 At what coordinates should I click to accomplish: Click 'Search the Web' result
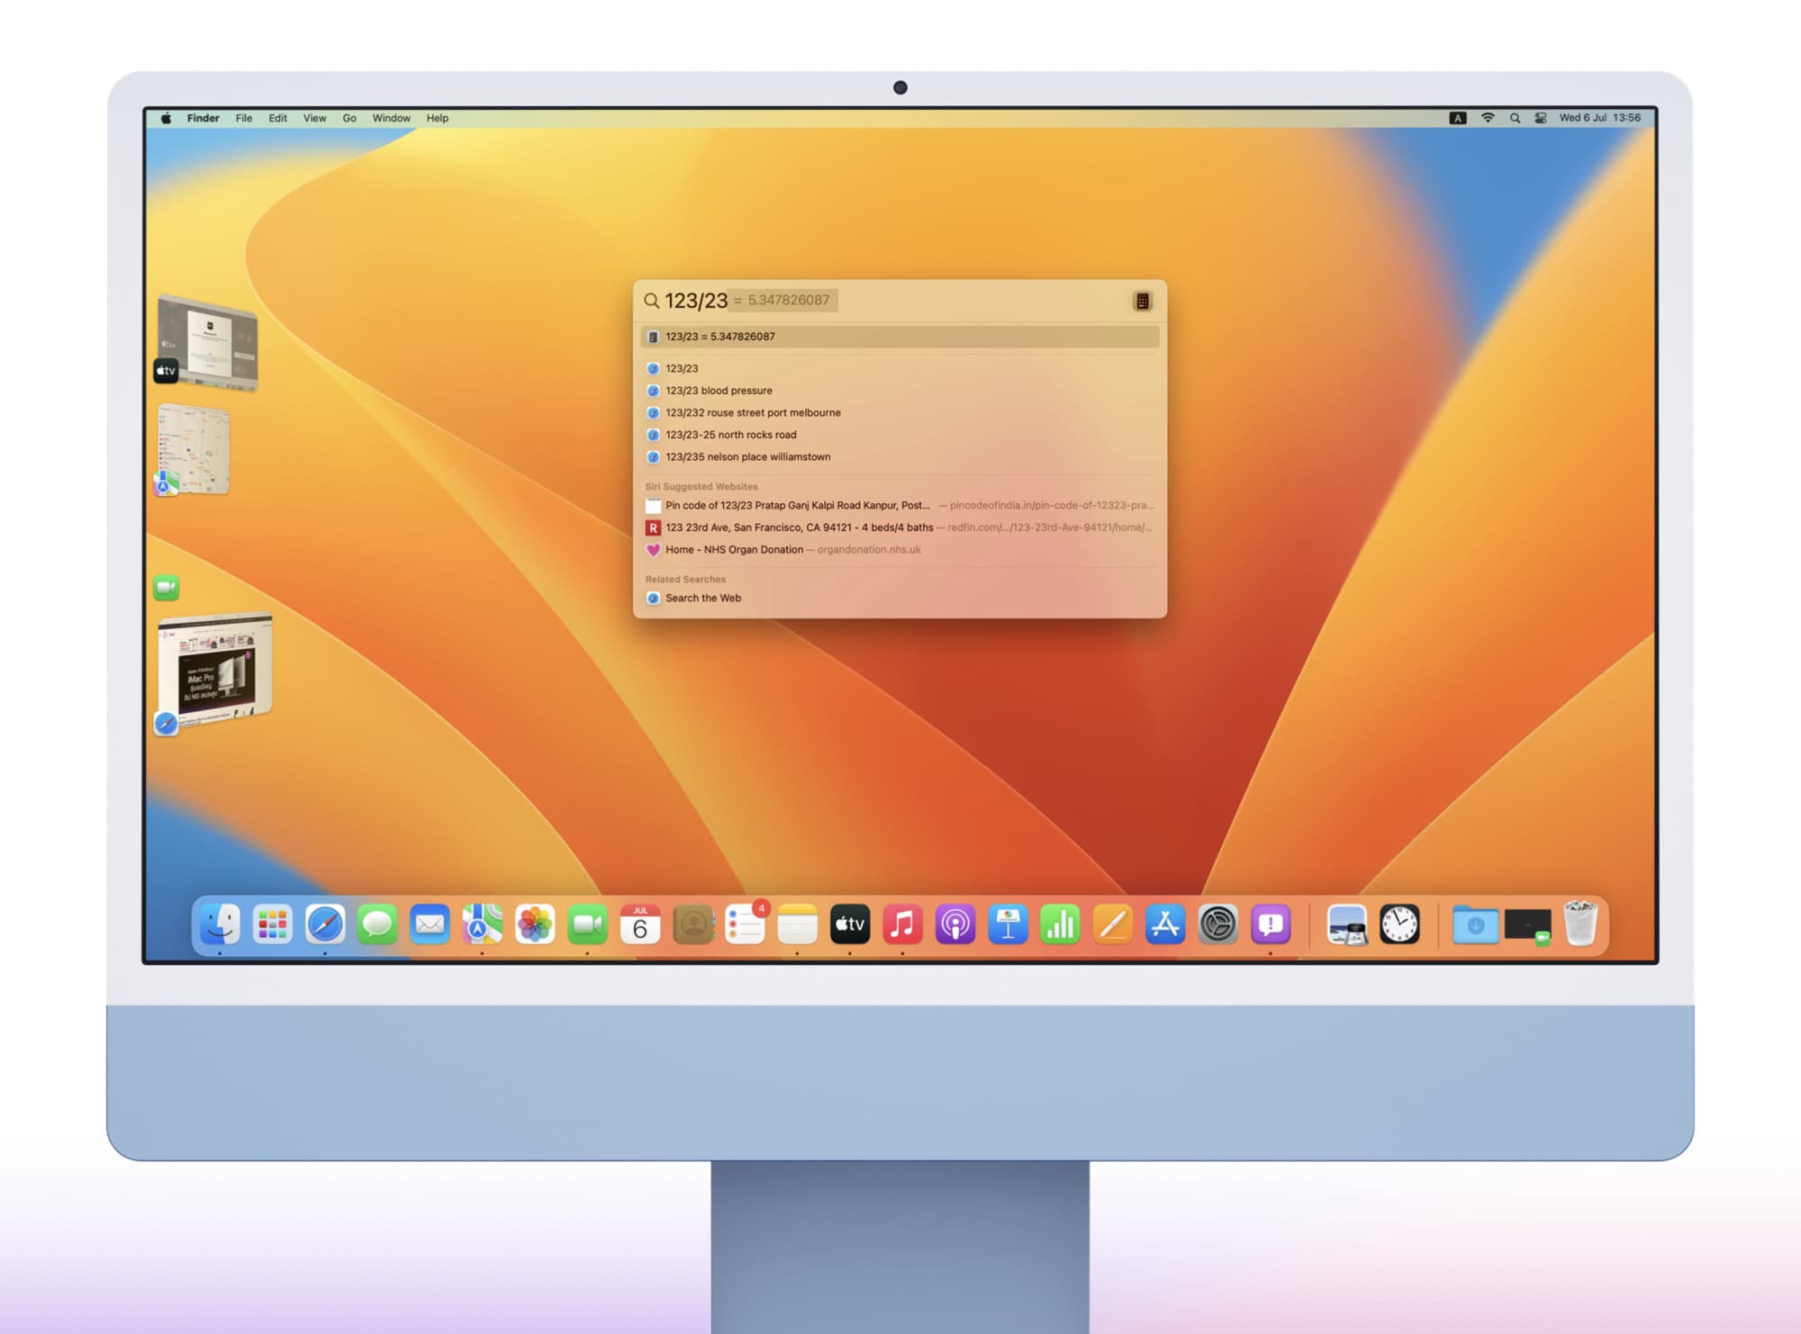pos(702,598)
